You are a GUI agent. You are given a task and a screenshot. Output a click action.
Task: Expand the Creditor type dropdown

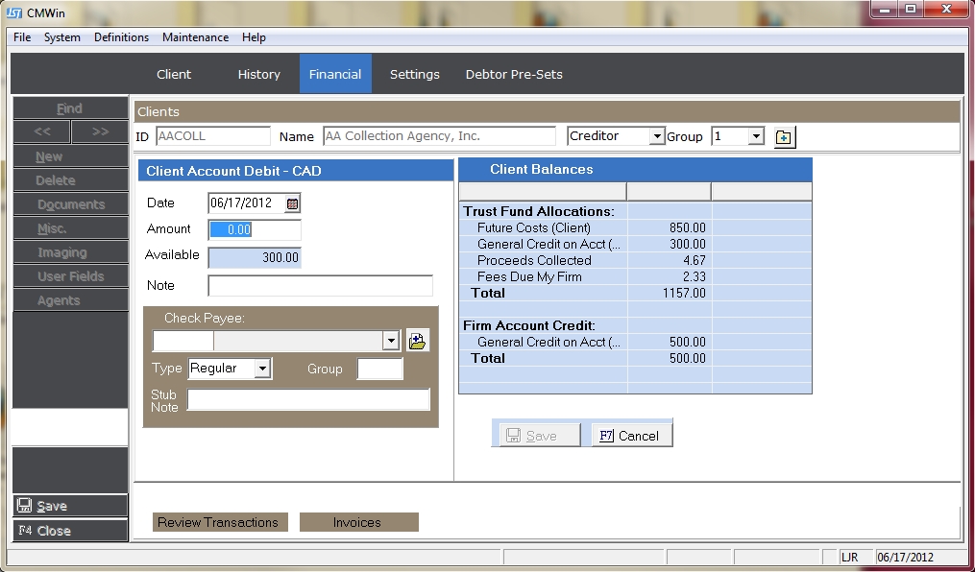point(657,137)
